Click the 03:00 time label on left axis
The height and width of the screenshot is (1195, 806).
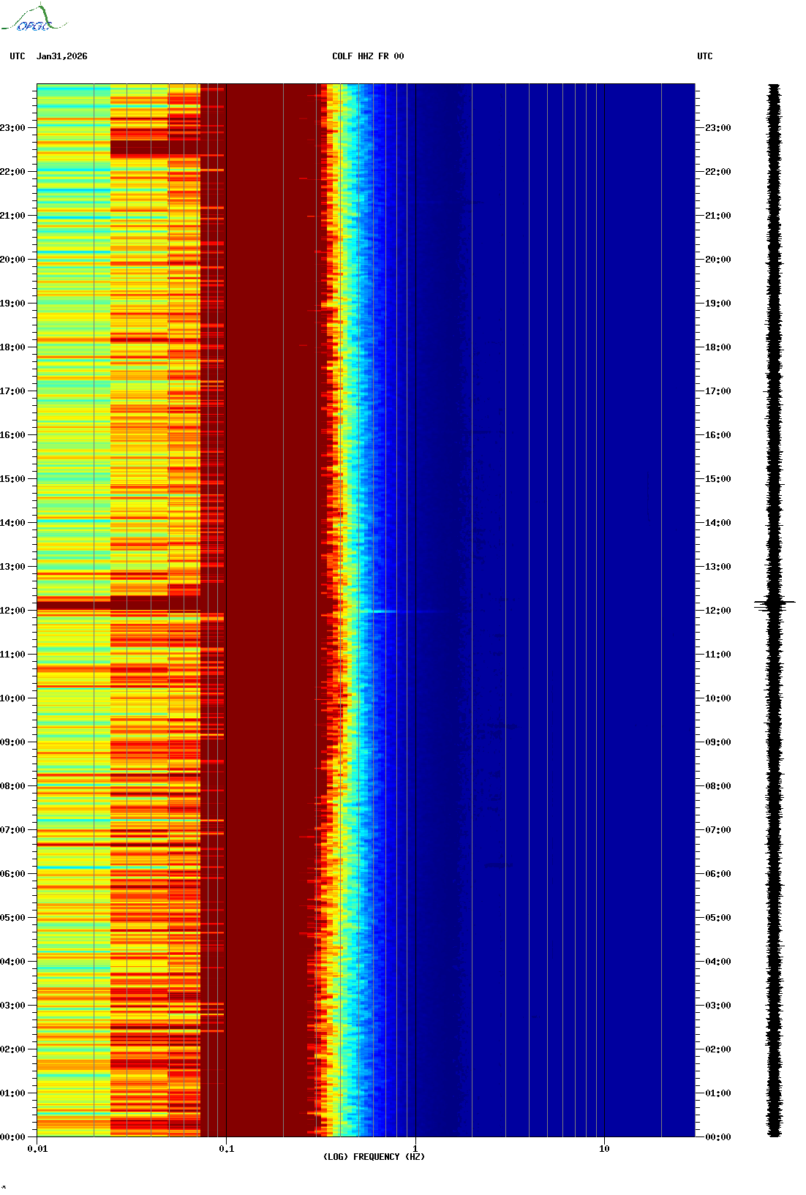point(12,1006)
